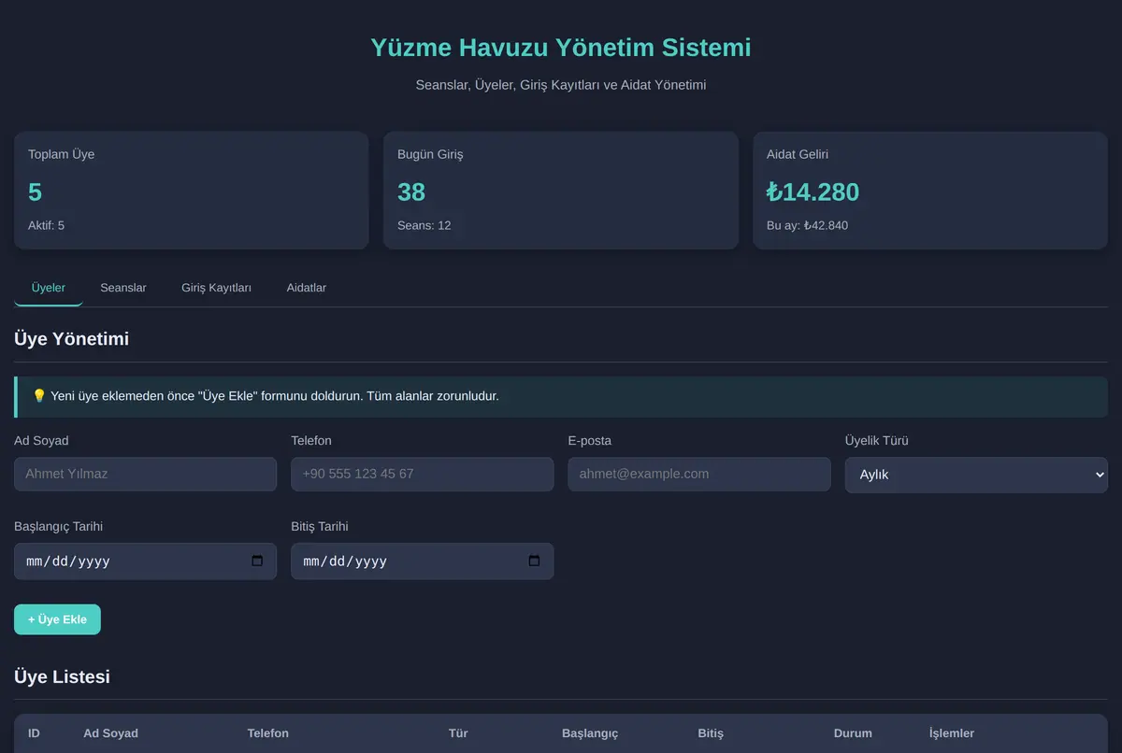1122x753 pixels.
Task: Click the + Üye Ekle button
Action: click(57, 619)
